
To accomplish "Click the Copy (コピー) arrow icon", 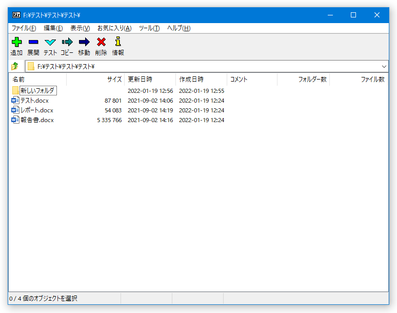I will 67,42.
